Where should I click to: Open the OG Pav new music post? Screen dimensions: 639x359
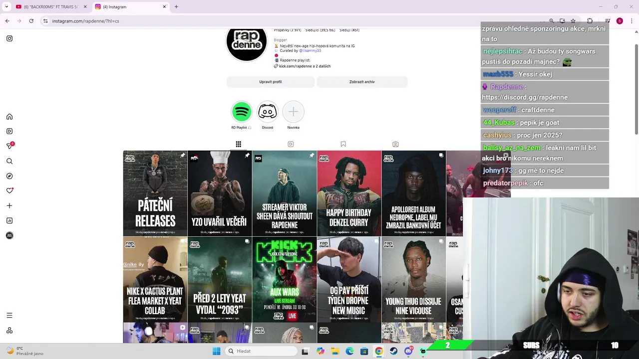click(349, 279)
